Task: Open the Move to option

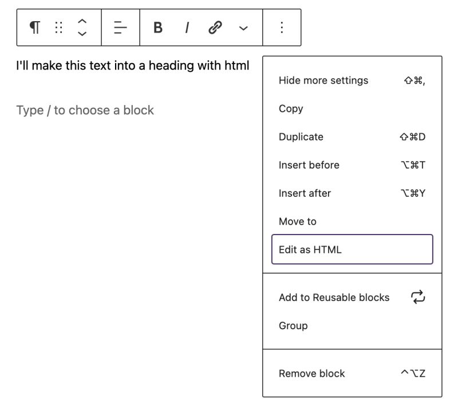Action: [x=297, y=221]
